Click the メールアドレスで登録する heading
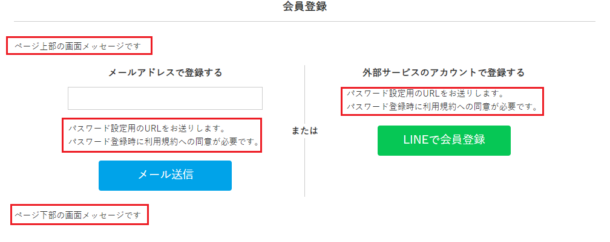Viewport: 610px width, 242px height. coord(165,72)
